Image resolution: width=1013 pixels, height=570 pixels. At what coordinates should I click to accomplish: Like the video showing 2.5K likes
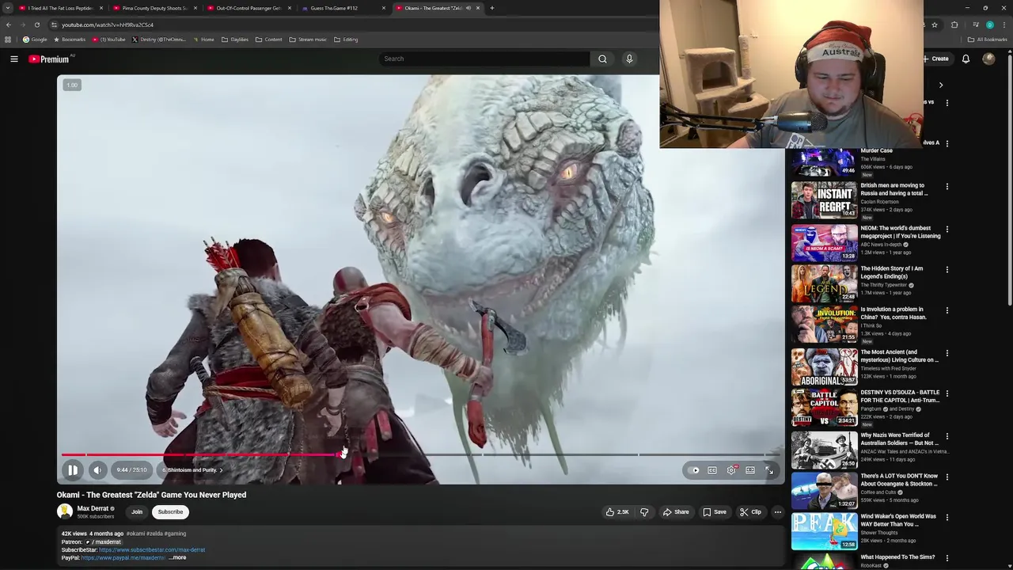click(617, 512)
